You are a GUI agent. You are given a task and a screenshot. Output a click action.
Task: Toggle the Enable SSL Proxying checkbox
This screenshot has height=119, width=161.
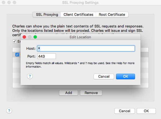coord(14,41)
